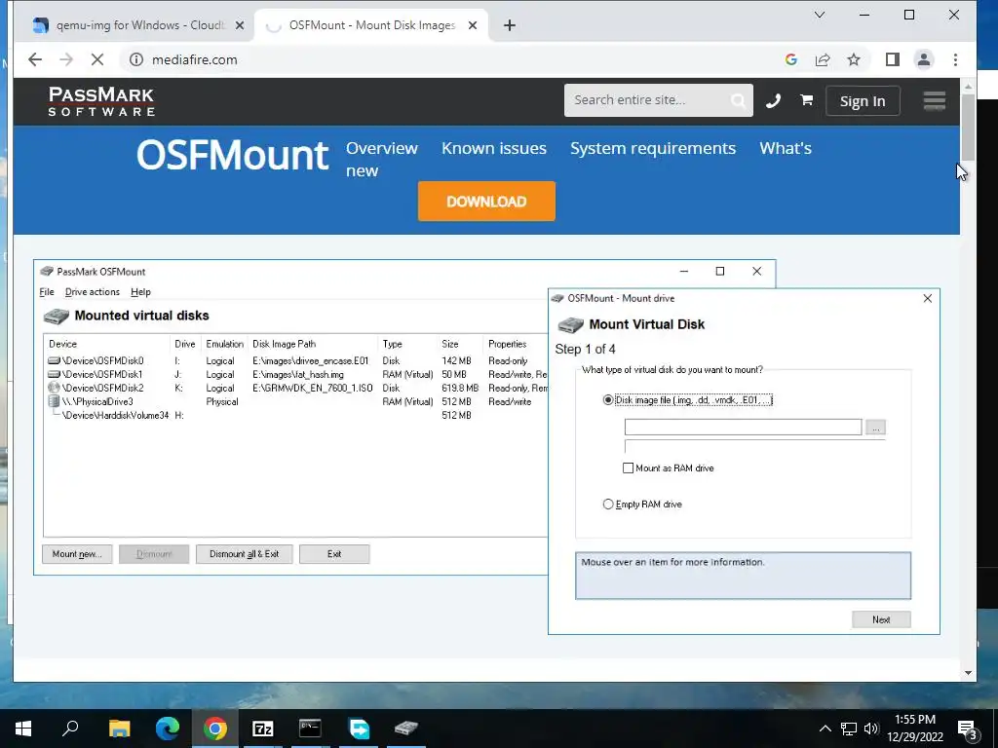Click Next in Mount Virtual Disk dialog
This screenshot has width=998, height=748.
coord(881,619)
